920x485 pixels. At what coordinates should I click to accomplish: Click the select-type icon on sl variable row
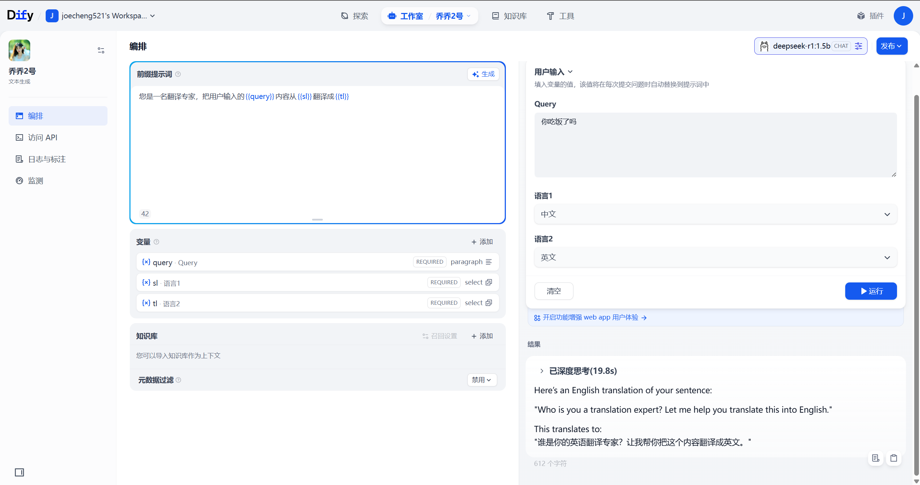[489, 282]
